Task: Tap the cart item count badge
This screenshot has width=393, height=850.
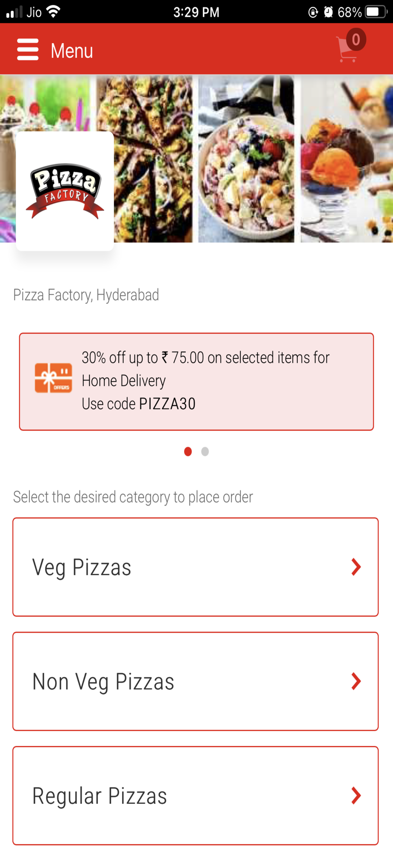Action: tap(356, 40)
